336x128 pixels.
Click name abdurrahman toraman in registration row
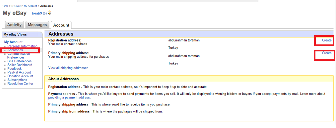(x=184, y=40)
